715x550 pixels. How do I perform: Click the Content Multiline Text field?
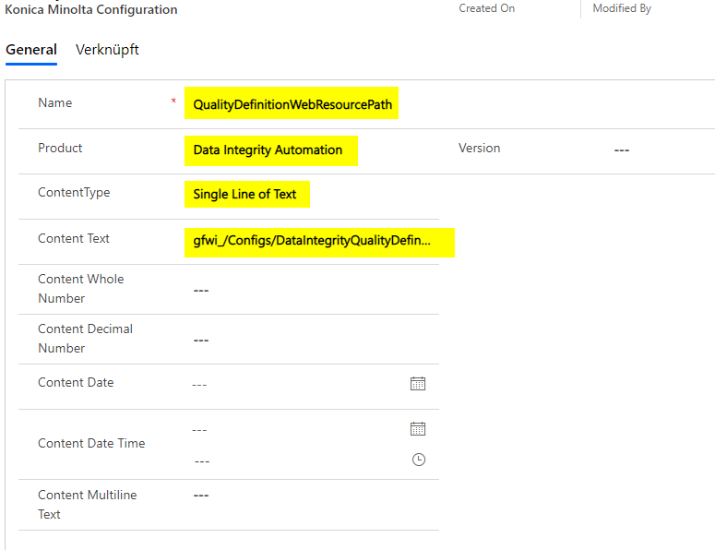click(201, 495)
